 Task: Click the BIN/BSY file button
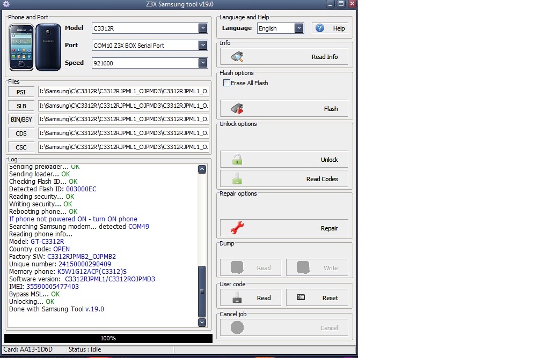click(x=21, y=120)
